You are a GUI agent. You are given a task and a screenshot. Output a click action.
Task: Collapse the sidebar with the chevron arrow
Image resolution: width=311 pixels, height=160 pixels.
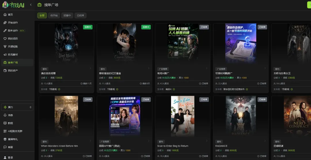click(31, 5)
